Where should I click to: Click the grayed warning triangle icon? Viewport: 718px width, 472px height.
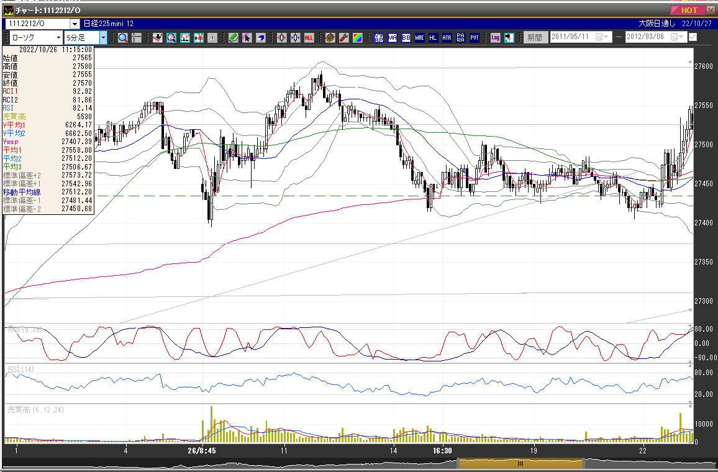click(x=212, y=37)
